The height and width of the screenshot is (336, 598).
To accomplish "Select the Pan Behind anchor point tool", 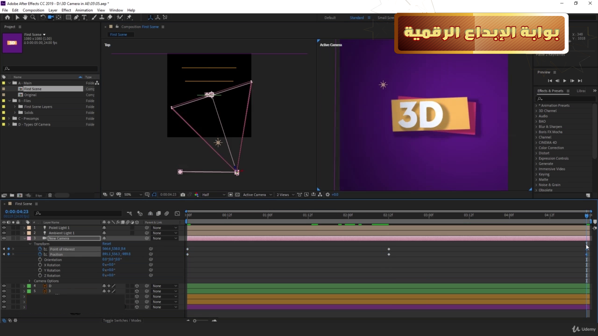I will (59, 17).
